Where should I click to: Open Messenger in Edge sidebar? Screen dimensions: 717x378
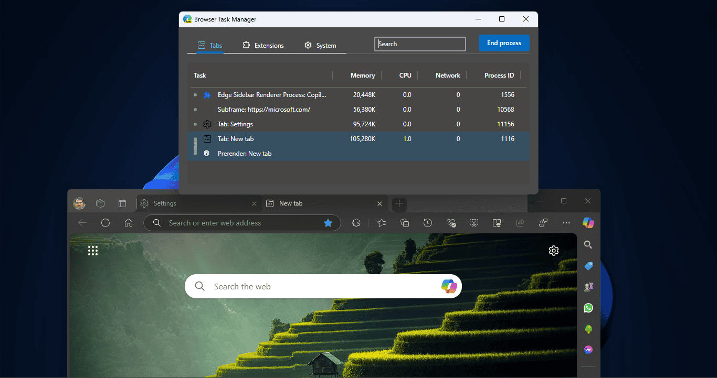pos(588,350)
